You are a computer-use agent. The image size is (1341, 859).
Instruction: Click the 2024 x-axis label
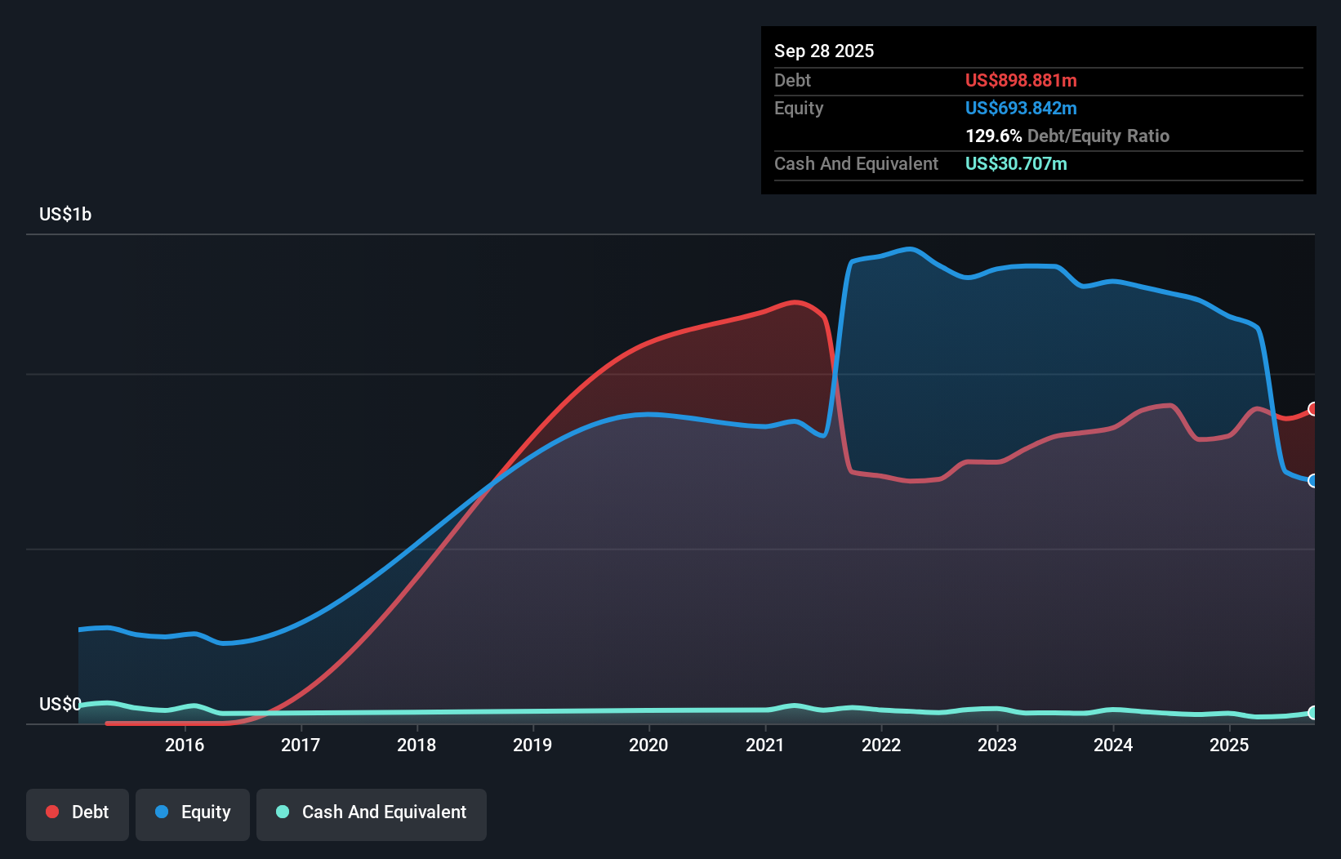tap(1113, 745)
